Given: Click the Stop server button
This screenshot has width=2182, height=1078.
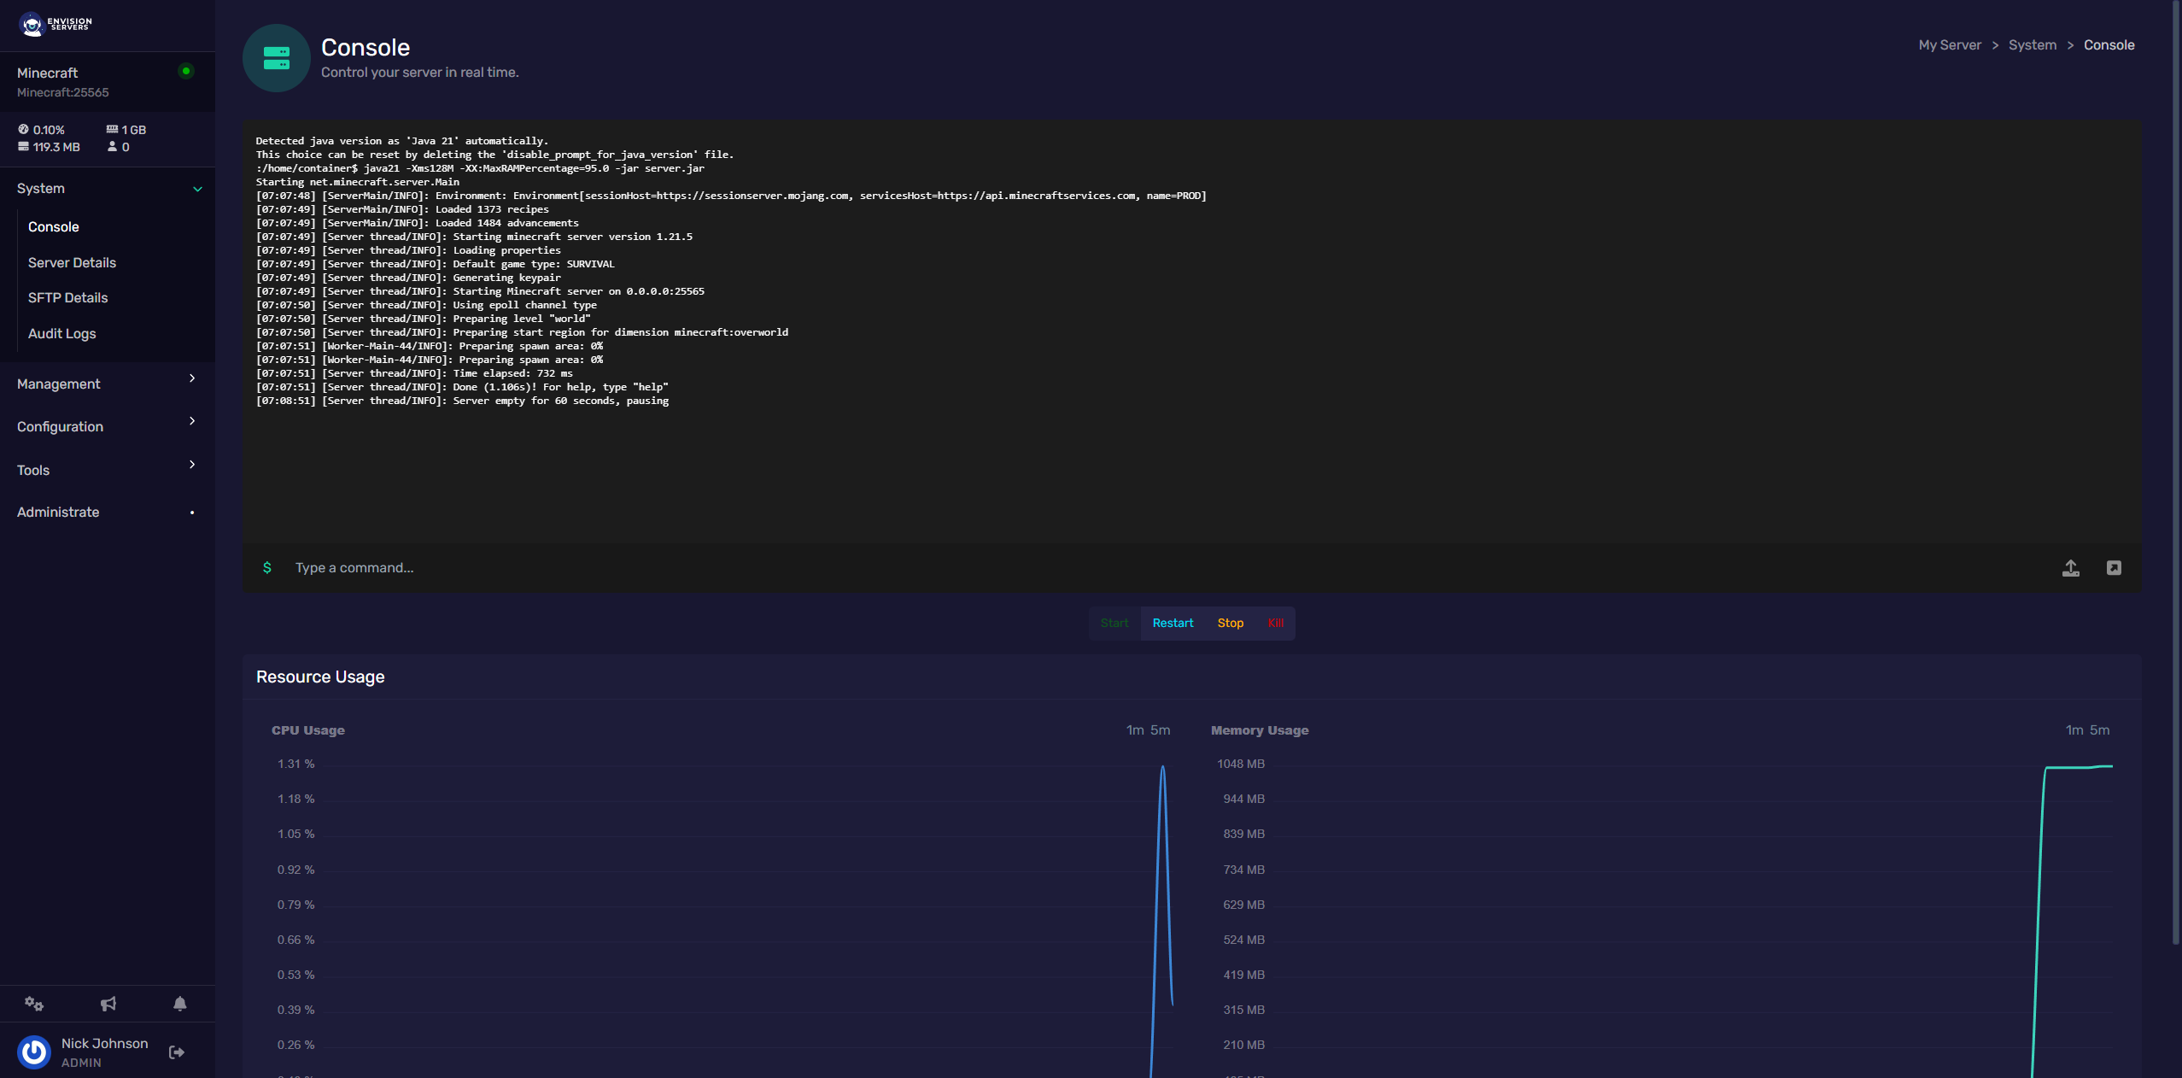Looking at the screenshot, I should click(1230, 623).
